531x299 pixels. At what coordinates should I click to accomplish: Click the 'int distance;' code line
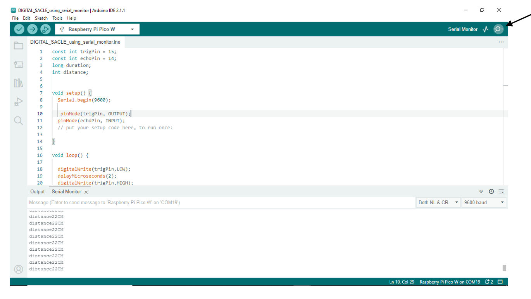(70, 72)
